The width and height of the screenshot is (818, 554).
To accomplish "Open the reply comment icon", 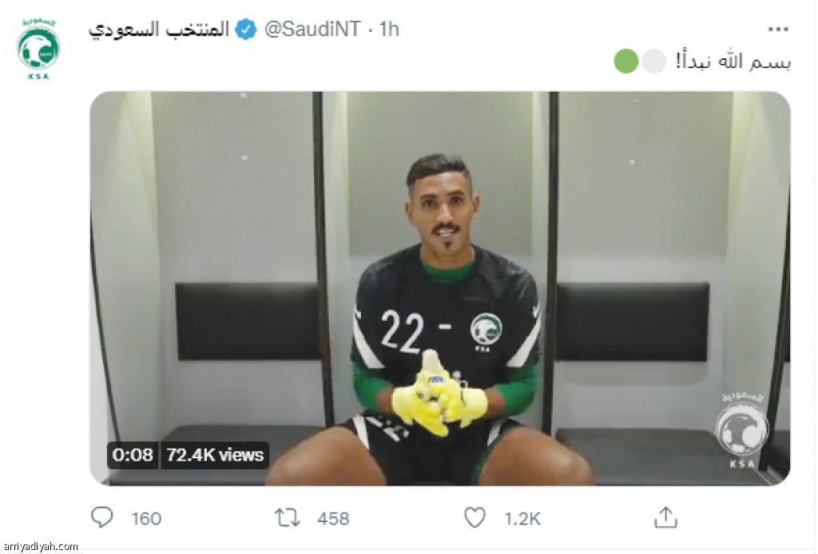I will tap(101, 517).
